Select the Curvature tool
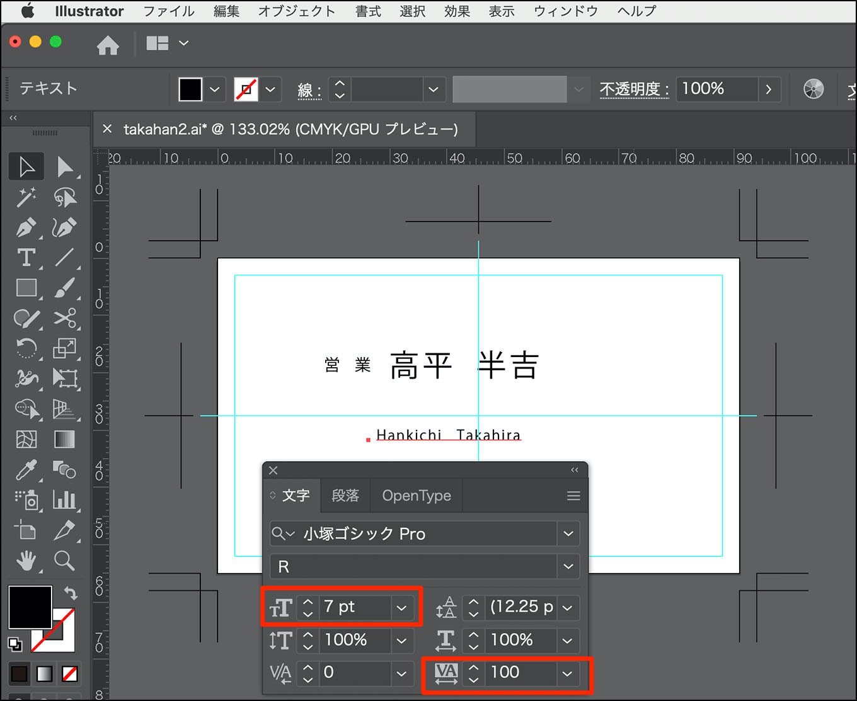This screenshot has width=857, height=701. pos(64,227)
